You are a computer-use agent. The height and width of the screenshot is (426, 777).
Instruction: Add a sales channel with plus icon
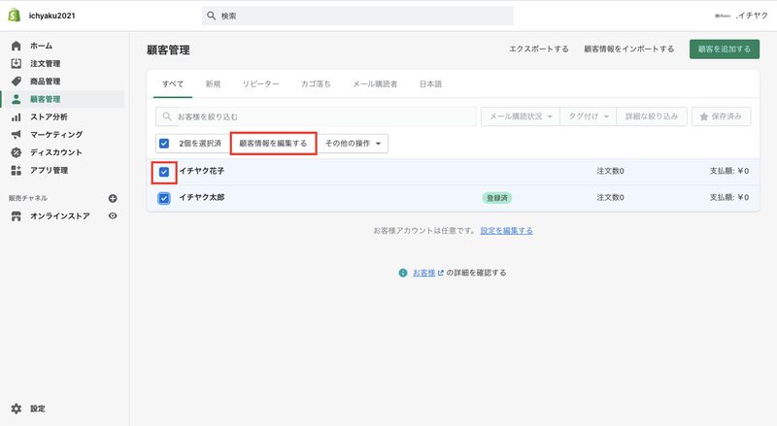tap(113, 198)
